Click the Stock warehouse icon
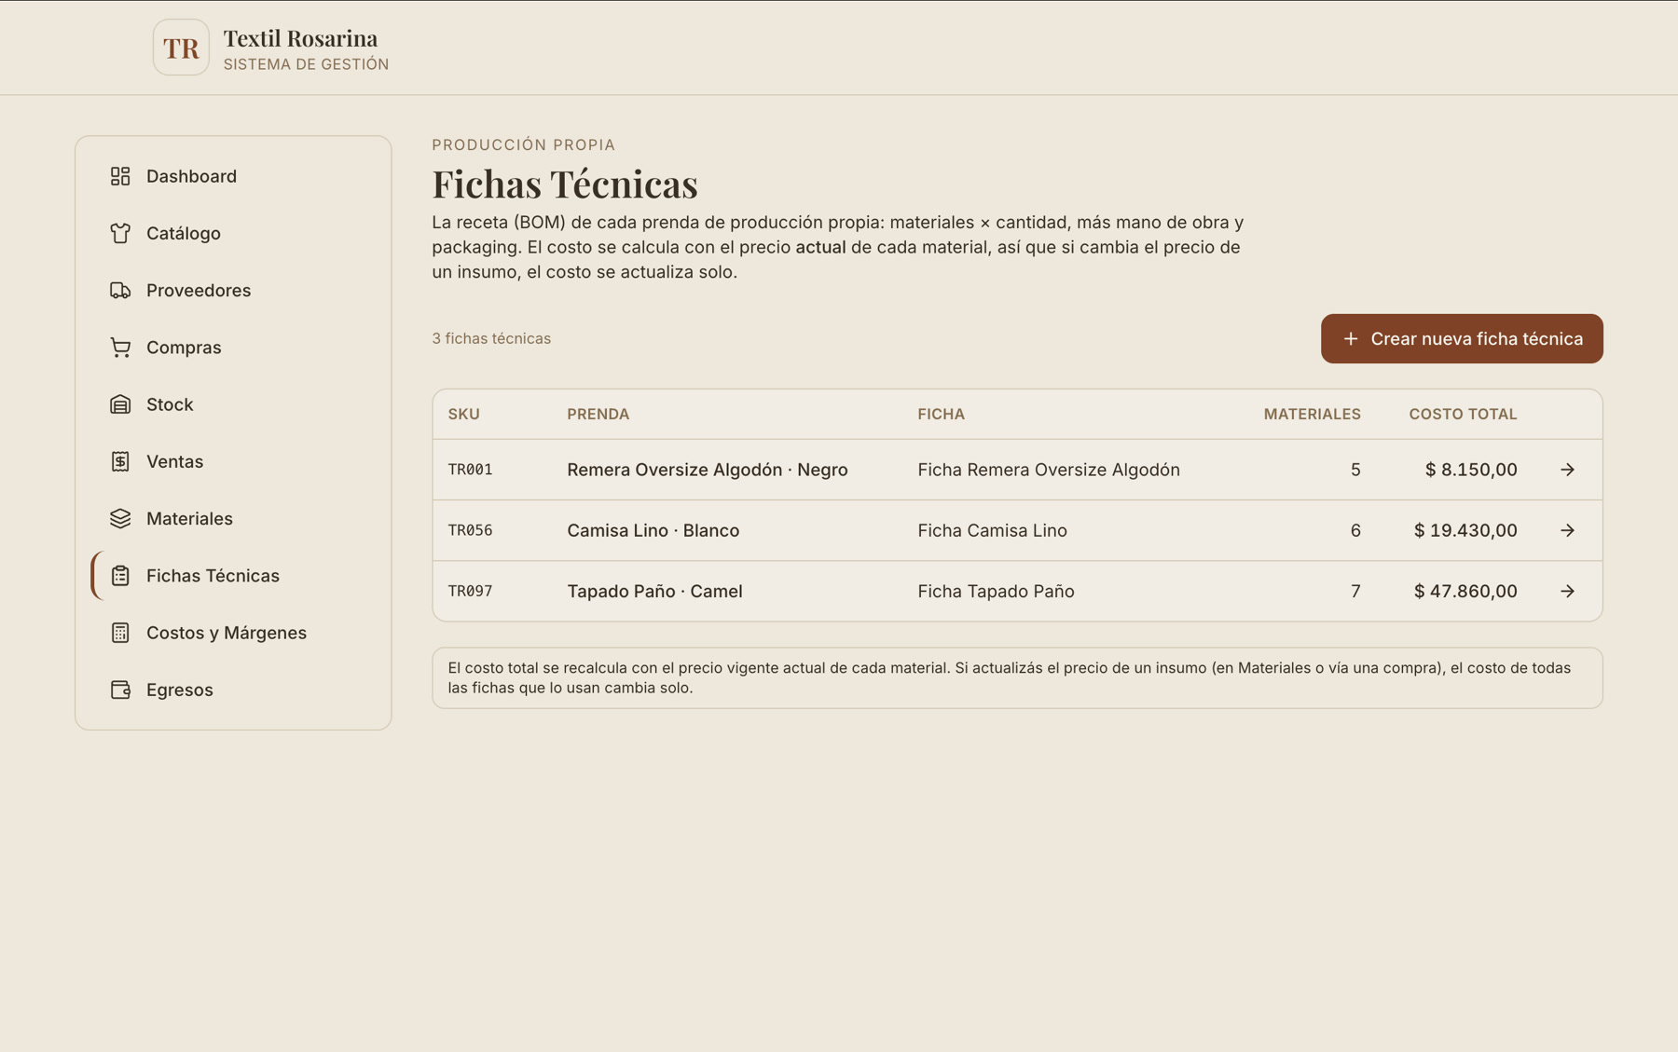The height and width of the screenshot is (1052, 1678). [x=120, y=404]
